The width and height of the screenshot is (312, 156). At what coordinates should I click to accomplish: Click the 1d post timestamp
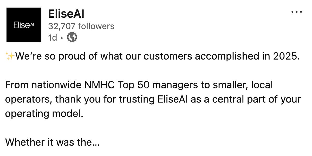(x=53, y=38)
